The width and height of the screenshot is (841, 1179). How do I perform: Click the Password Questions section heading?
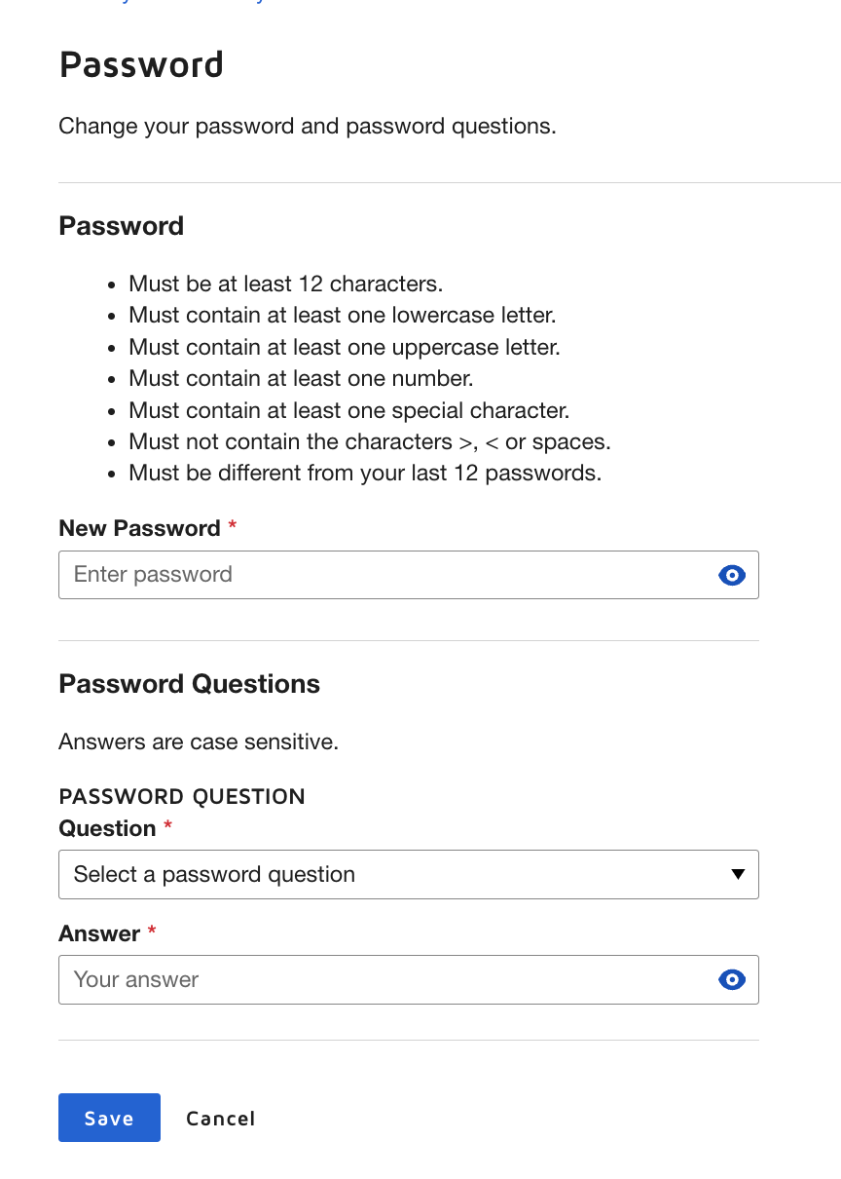tap(189, 684)
